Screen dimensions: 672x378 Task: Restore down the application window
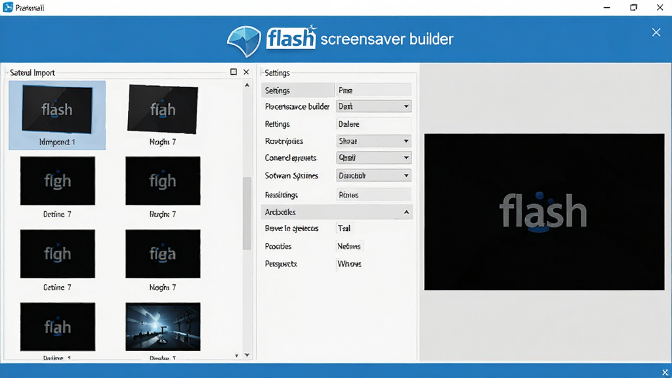pos(633,7)
